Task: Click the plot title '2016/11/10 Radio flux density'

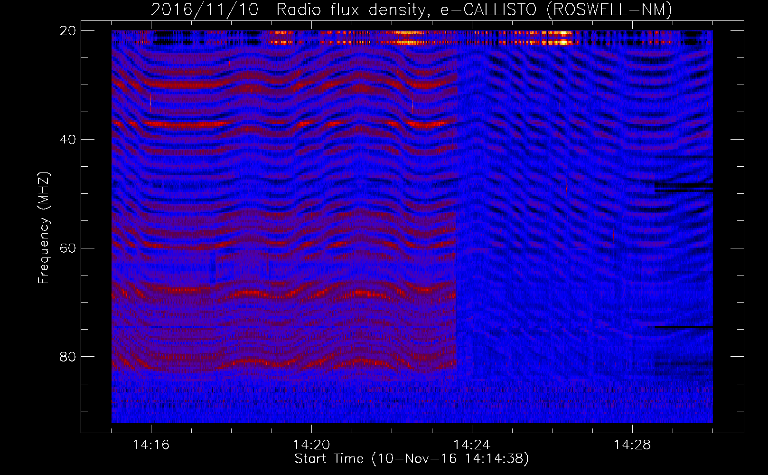Action: click(x=412, y=10)
